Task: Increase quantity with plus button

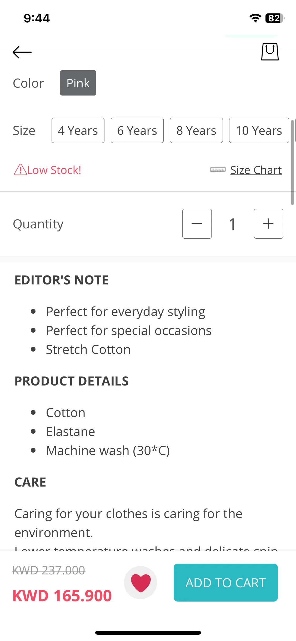Action: (x=269, y=224)
